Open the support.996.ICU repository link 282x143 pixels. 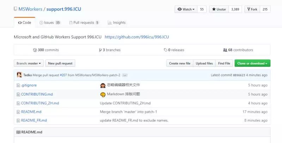click(x=64, y=9)
